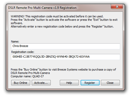
Task: Dismiss dialog using the Close button
Action: point(110,83)
